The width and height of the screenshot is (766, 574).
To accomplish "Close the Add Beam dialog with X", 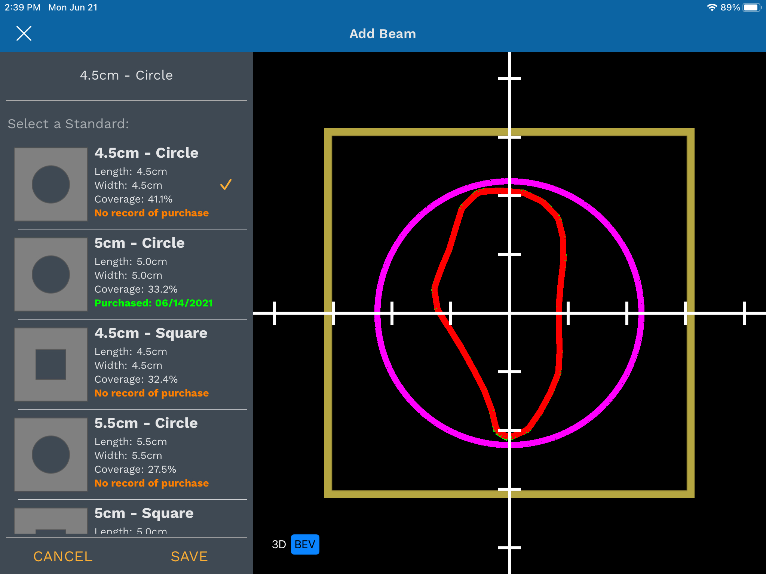I will point(24,34).
